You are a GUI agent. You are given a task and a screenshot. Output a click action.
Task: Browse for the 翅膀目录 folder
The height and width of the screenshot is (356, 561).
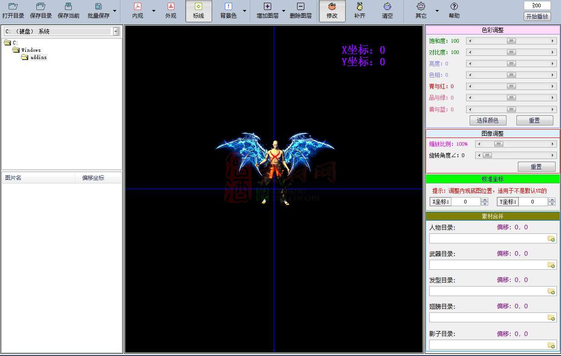pyautogui.click(x=551, y=317)
